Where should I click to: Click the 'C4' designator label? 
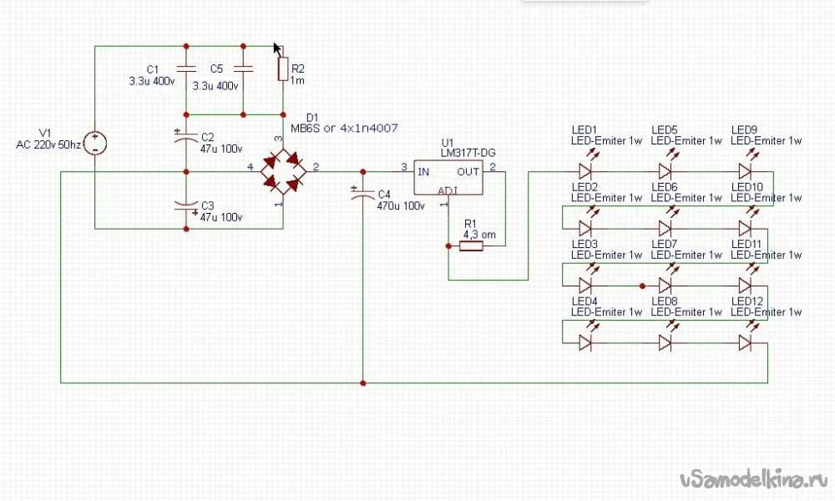[x=384, y=195]
